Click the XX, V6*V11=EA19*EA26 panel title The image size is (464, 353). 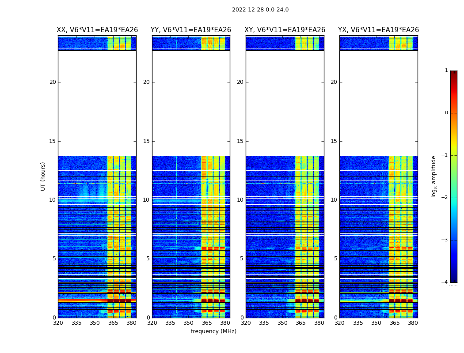97,30
